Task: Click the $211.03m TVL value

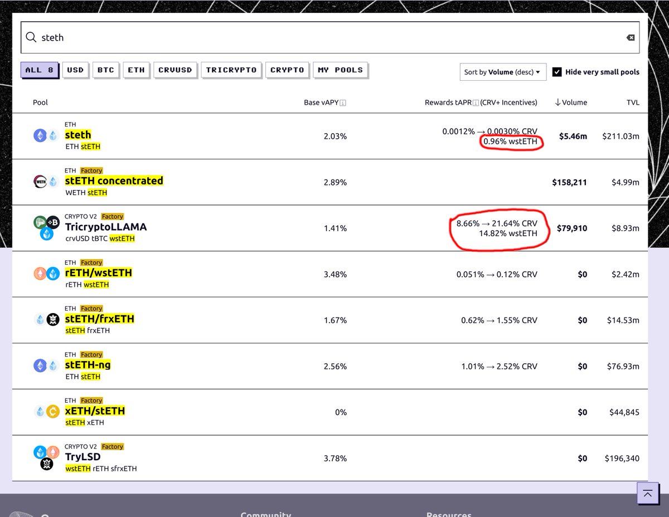Action: click(x=621, y=136)
